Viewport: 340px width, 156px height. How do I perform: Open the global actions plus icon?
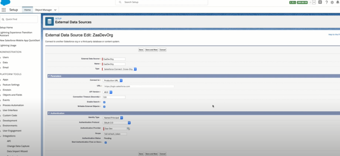click(320, 2)
